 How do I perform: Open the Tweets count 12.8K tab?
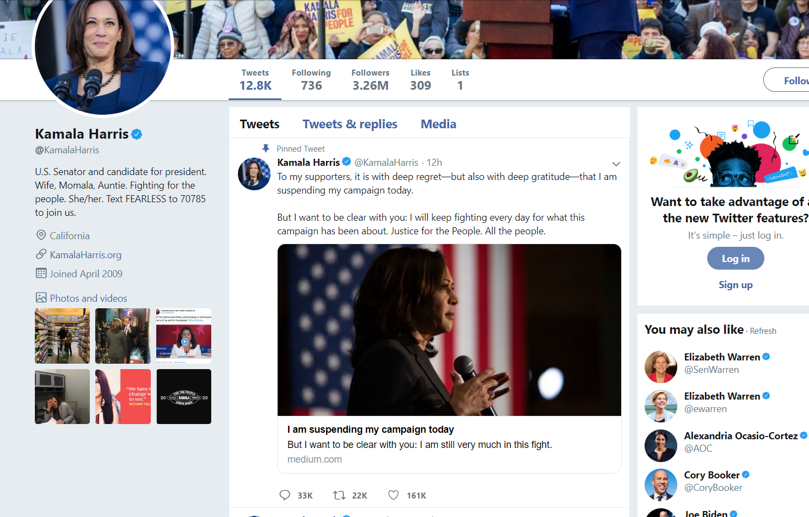pyautogui.click(x=255, y=80)
